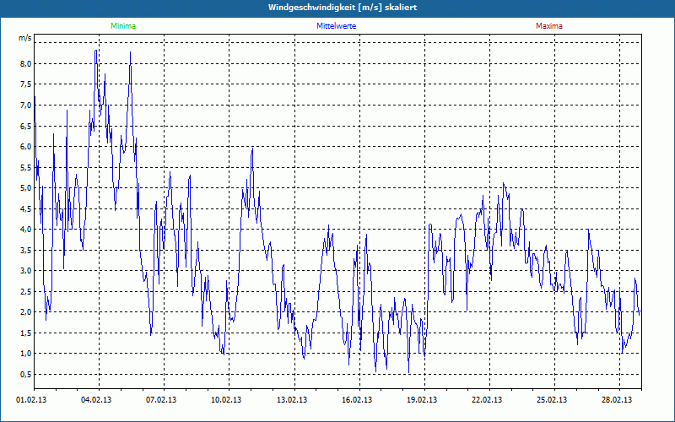Click the 5,0 y-axis value
This screenshot has width=675, height=422.
pyautogui.click(x=26, y=187)
